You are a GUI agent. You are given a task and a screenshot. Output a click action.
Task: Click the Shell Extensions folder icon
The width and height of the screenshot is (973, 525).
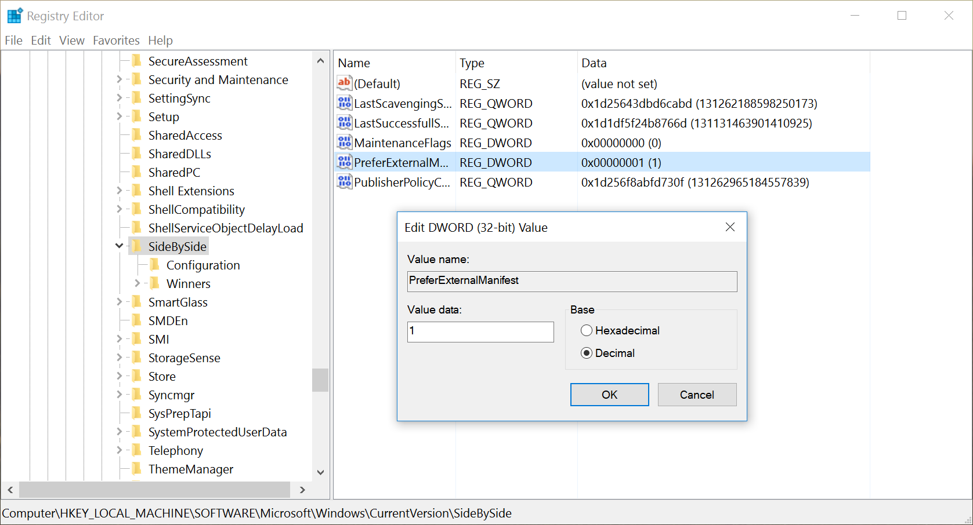pos(137,191)
